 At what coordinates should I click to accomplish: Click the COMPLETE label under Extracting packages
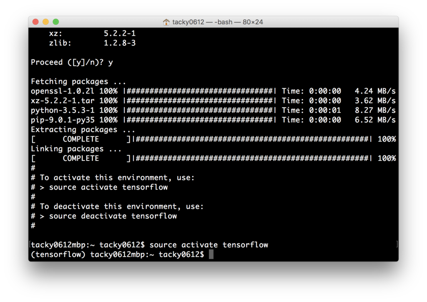(x=81, y=139)
